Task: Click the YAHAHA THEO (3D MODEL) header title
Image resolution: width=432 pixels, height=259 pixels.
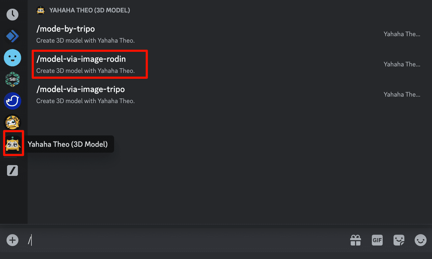Action: click(89, 10)
